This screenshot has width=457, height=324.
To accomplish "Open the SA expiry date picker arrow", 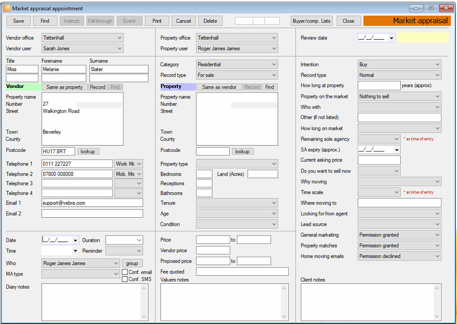I will tap(396, 150).
